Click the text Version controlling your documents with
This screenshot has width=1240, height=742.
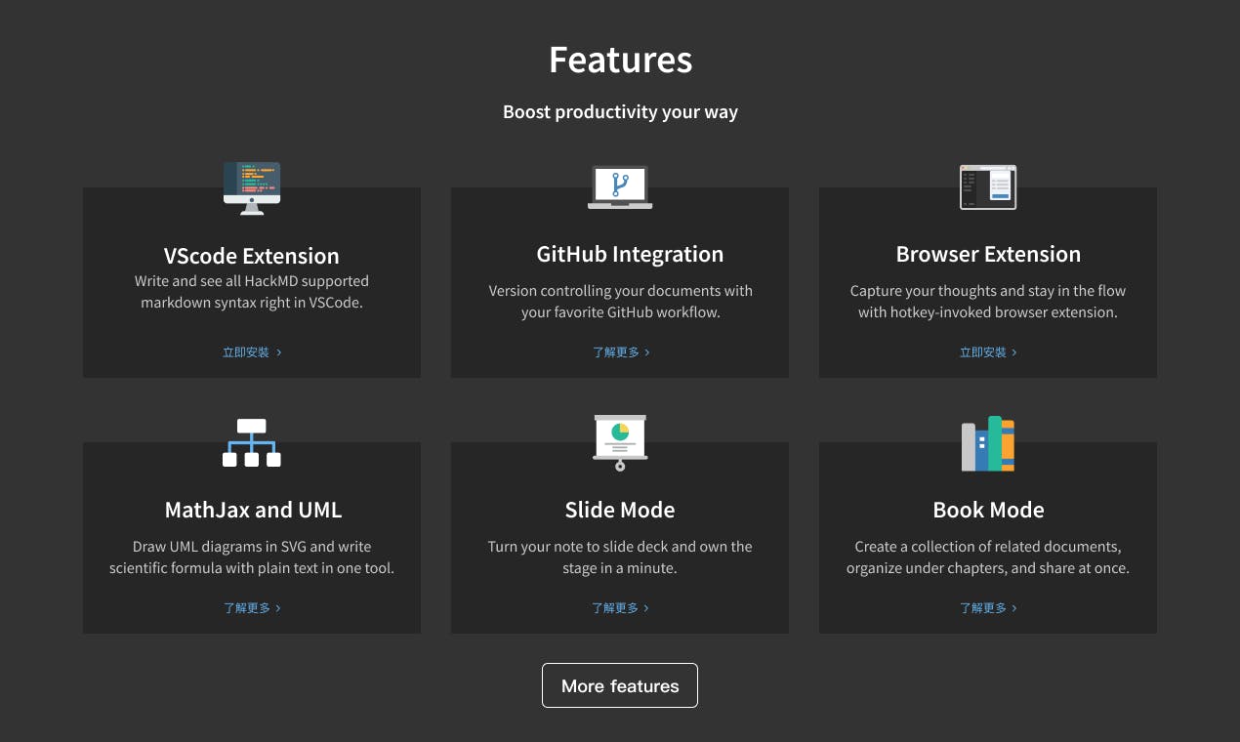(620, 291)
